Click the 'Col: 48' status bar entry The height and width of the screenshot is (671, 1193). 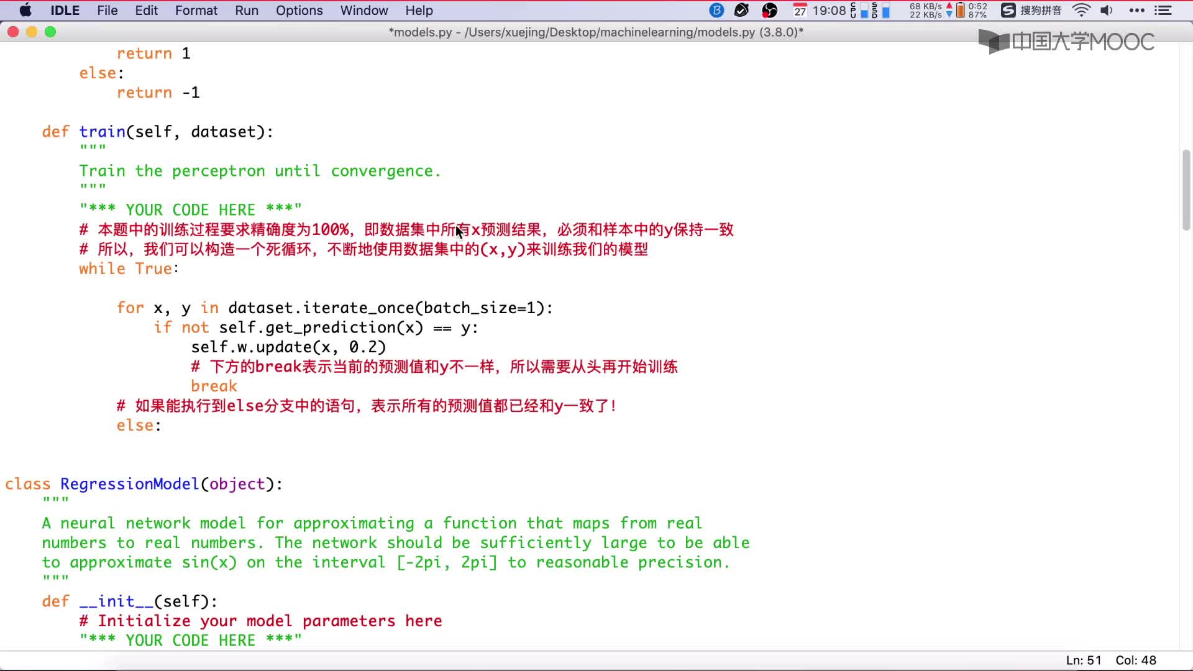click(1136, 660)
